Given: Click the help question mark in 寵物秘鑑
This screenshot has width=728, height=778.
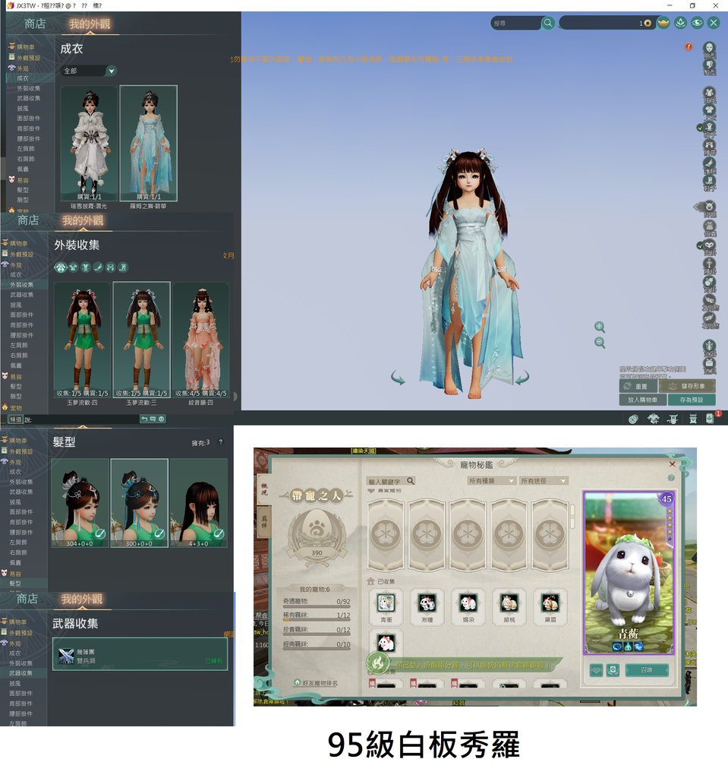Looking at the screenshot, I should tap(671, 478).
